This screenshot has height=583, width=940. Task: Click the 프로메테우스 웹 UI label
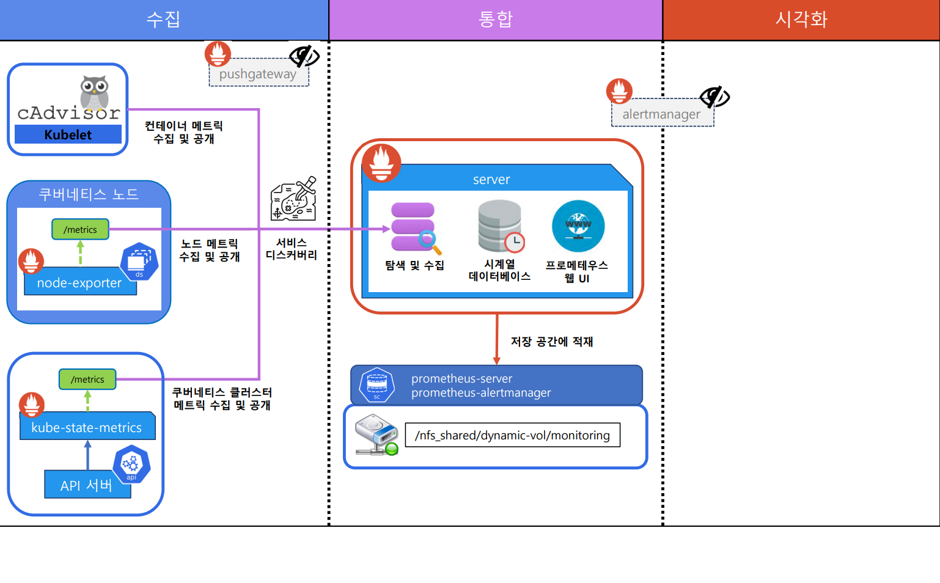pyautogui.click(x=577, y=271)
